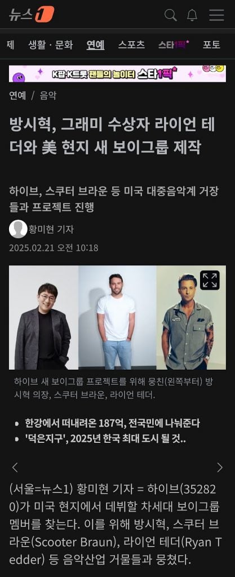235x577 pixels.
Task: Open the article photo of three men
Action: [117, 317]
